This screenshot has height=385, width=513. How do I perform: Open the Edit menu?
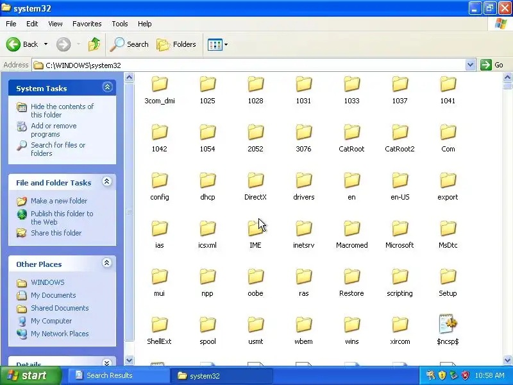click(x=31, y=24)
